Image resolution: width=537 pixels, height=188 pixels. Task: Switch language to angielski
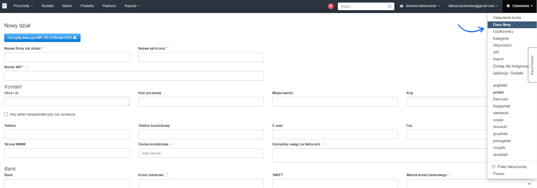[x=500, y=85]
